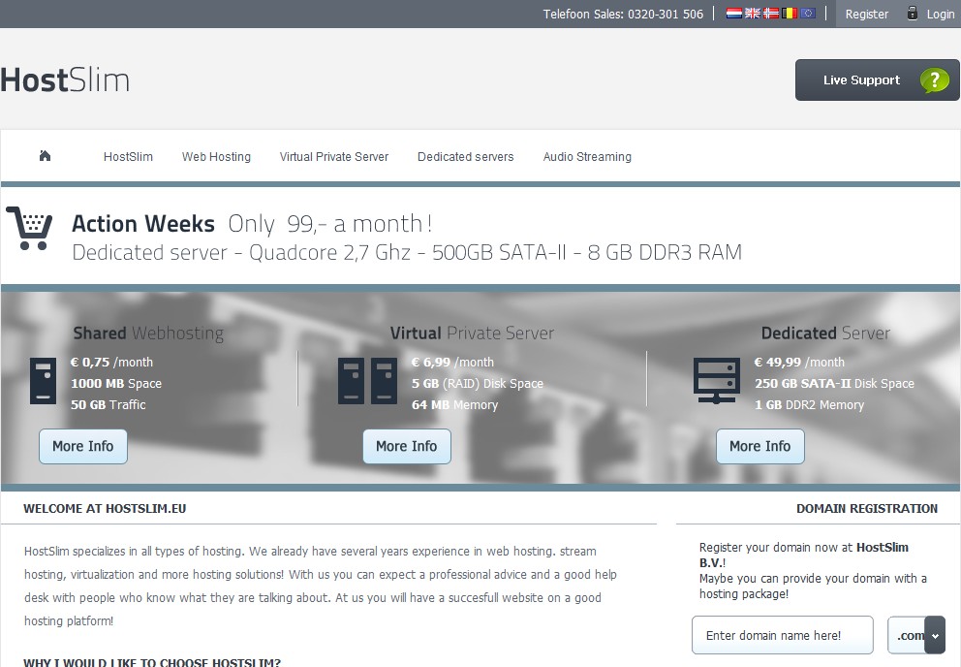Click the twin server icon for Virtual Private Server
Viewport: 961px width, 667px height.
point(368,381)
